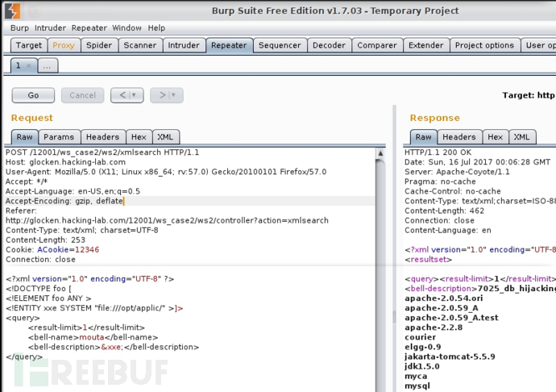Click the Cookie ACookie value 12346
This screenshot has height=392, width=556.
pyautogui.click(x=87, y=249)
